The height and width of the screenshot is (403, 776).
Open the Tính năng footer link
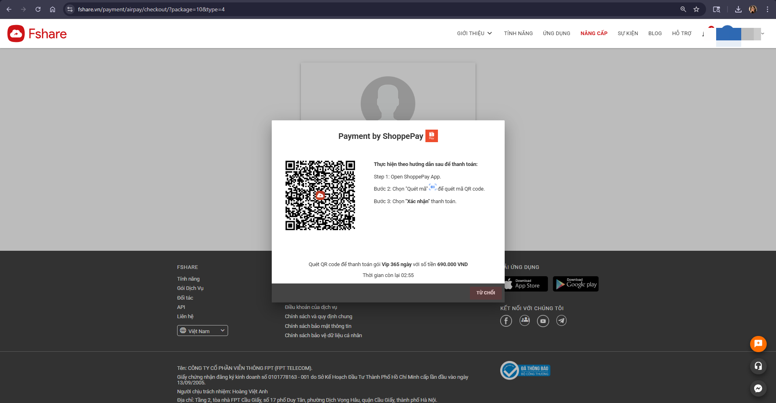(x=188, y=279)
